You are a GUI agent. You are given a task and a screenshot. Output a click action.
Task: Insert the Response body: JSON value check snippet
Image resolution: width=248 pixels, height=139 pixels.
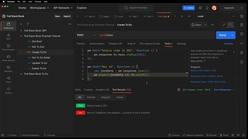click(x=208, y=82)
